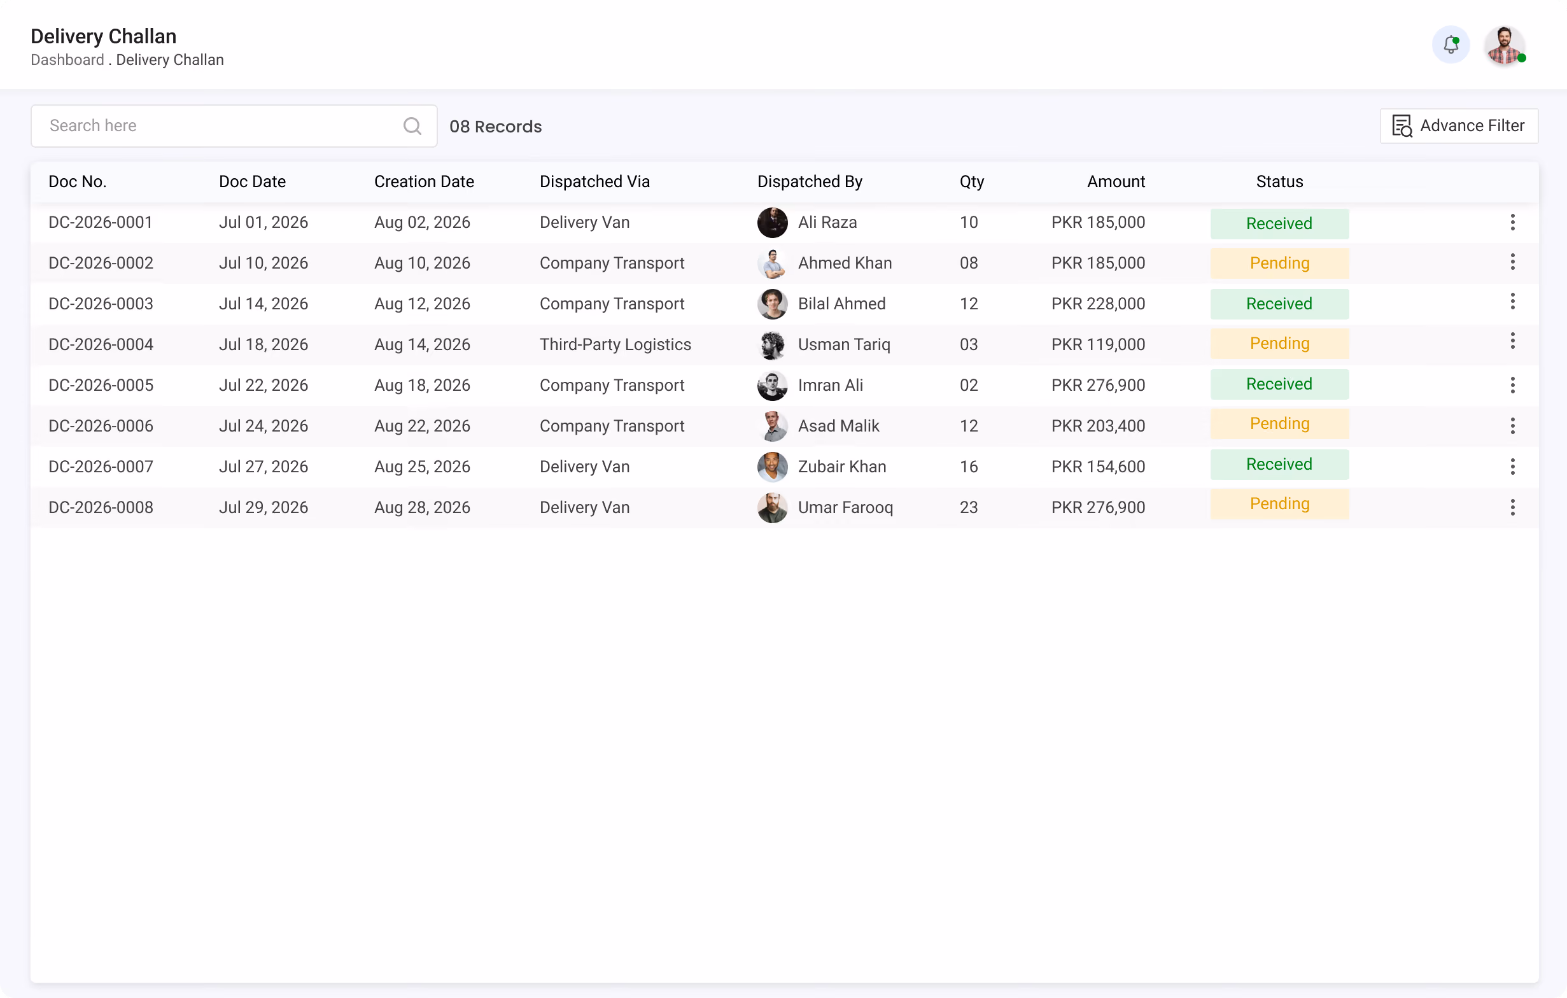The height and width of the screenshot is (998, 1567).
Task: Select doc number DC-2026-0002
Action: coord(101,264)
